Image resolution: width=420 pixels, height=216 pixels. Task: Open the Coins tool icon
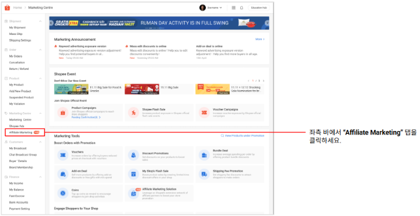pyautogui.click(x=63, y=193)
